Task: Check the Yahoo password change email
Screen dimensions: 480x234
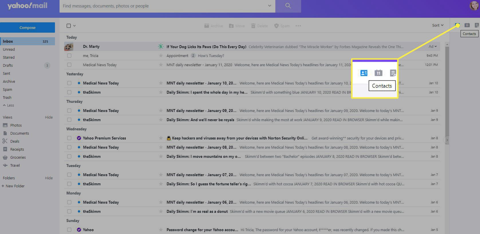Action: [x=69, y=230]
